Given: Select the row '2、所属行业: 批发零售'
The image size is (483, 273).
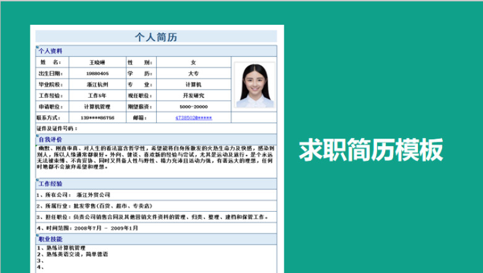Looking at the screenshot, I should tap(156, 206).
